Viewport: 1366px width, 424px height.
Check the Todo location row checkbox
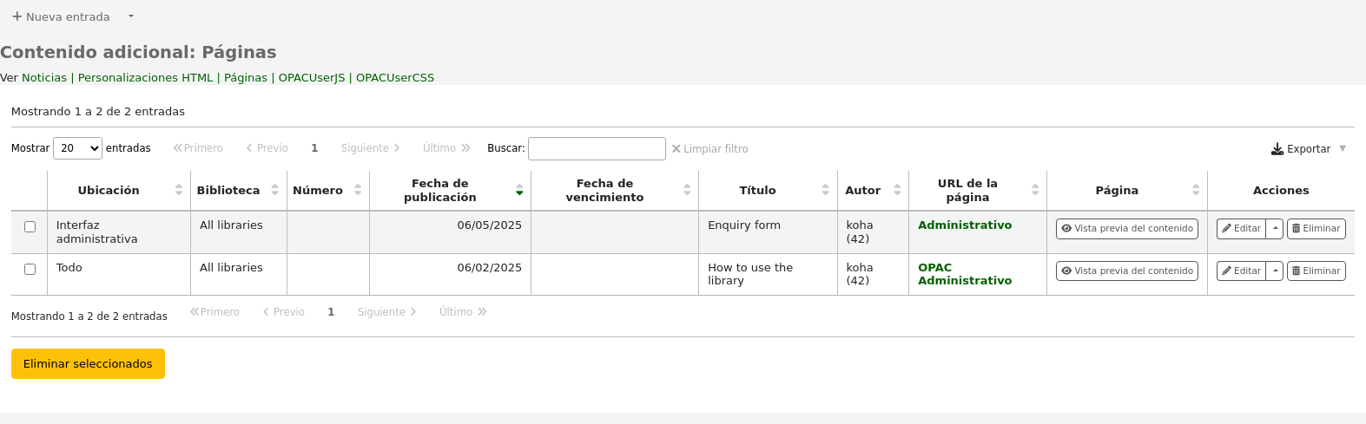pyautogui.click(x=30, y=269)
